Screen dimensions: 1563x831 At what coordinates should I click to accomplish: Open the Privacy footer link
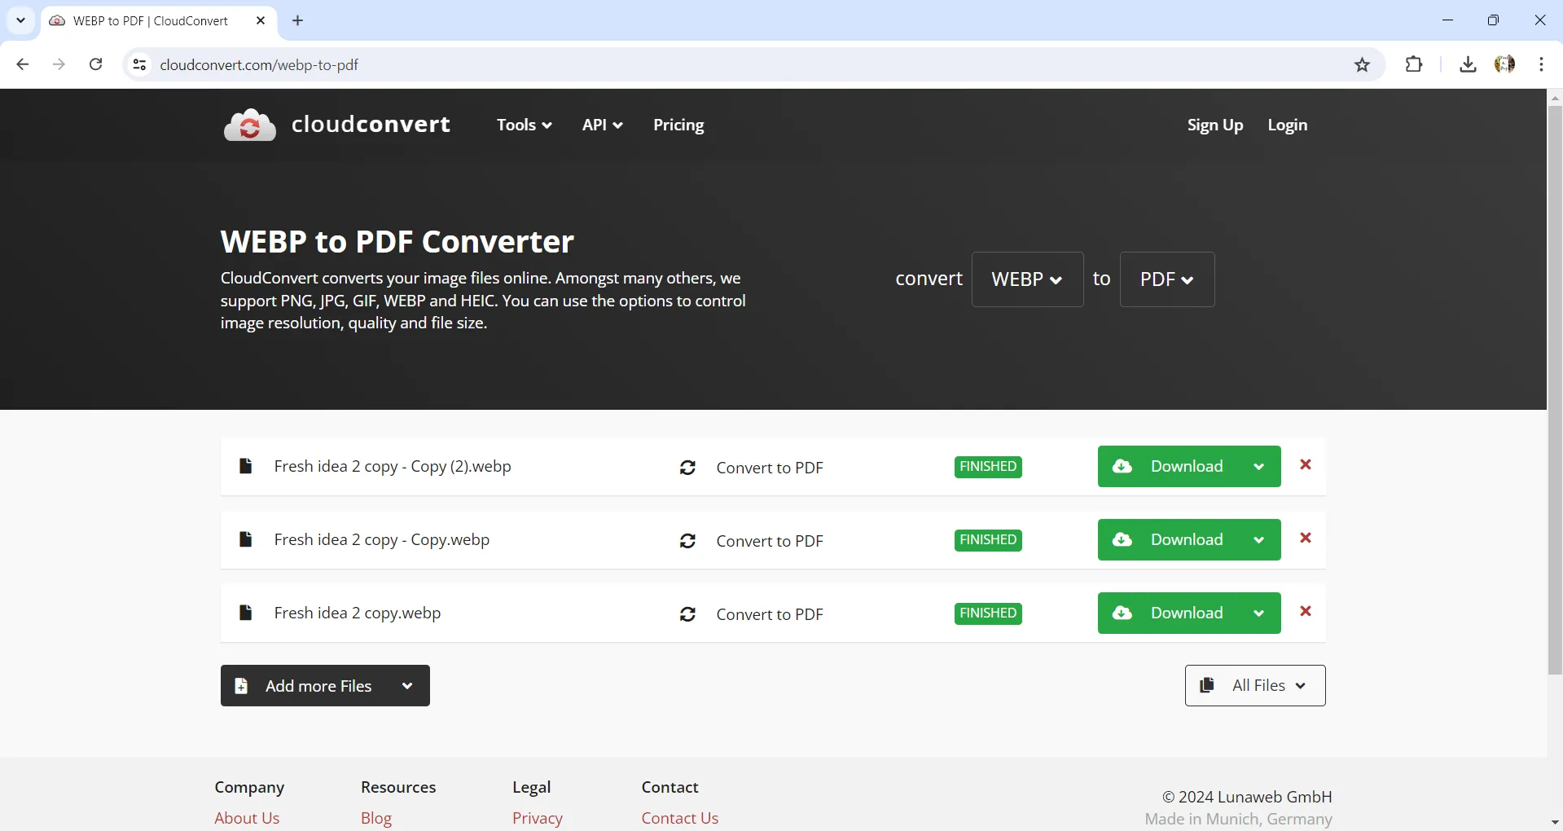pyautogui.click(x=538, y=818)
